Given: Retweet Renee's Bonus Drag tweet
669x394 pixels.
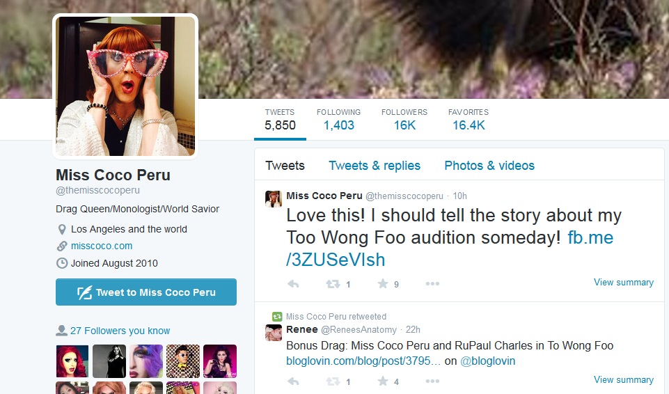Looking at the screenshot, I should 333,381.
